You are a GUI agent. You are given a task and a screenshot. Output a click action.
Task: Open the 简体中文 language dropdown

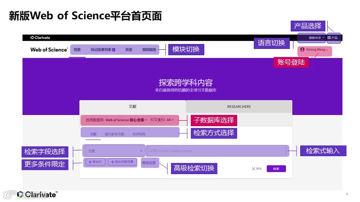(x=316, y=38)
